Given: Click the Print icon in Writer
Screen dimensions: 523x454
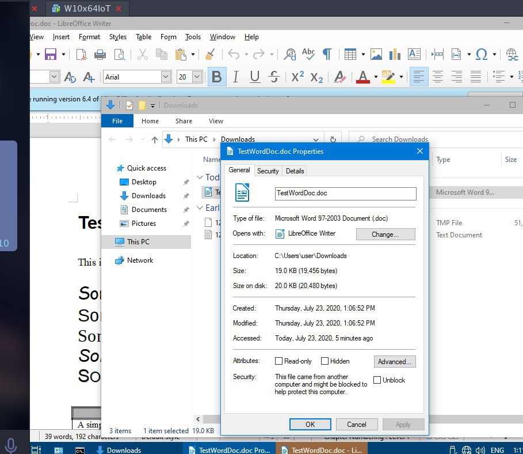Looking at the screenshot, I should click(100, 54).
